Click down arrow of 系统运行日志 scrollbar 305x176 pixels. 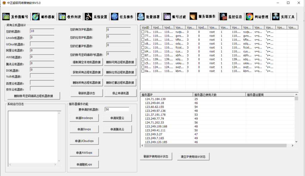click(59, 161)
